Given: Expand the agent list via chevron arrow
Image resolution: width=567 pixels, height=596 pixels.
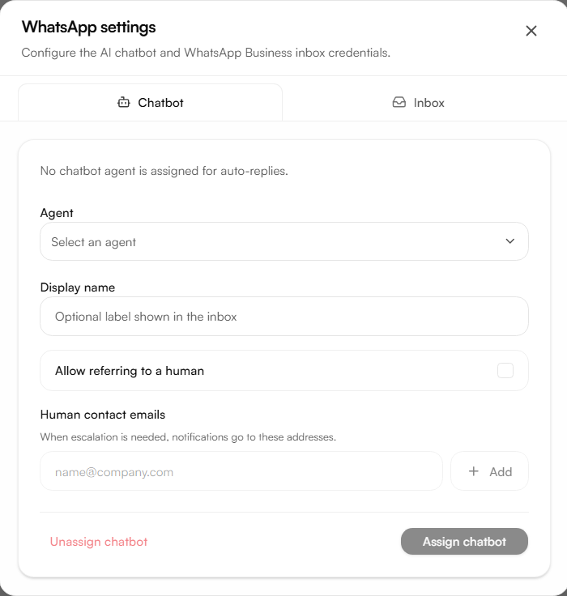Looking at the screenshot, I should pyautogui.click(x=510, y=241).
